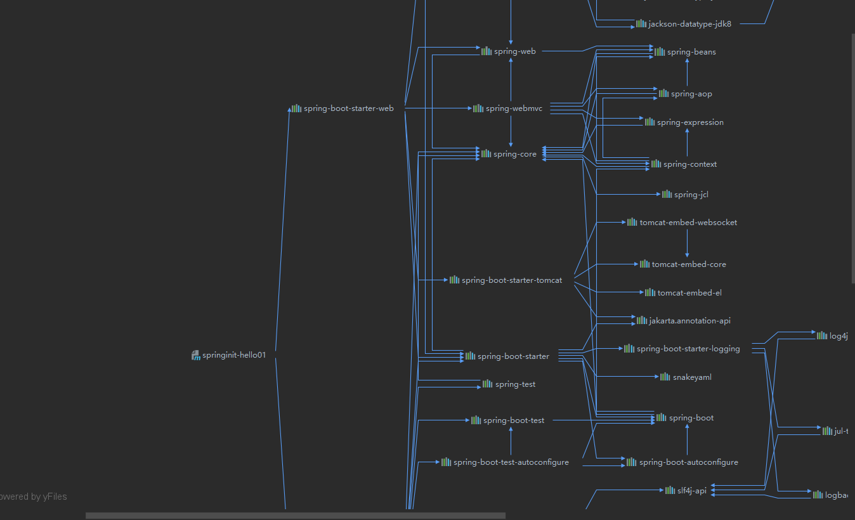Click the library icon beside spring-boot-autoconfigure
Screen dimensions: 855x520
(x=632, y=462)
